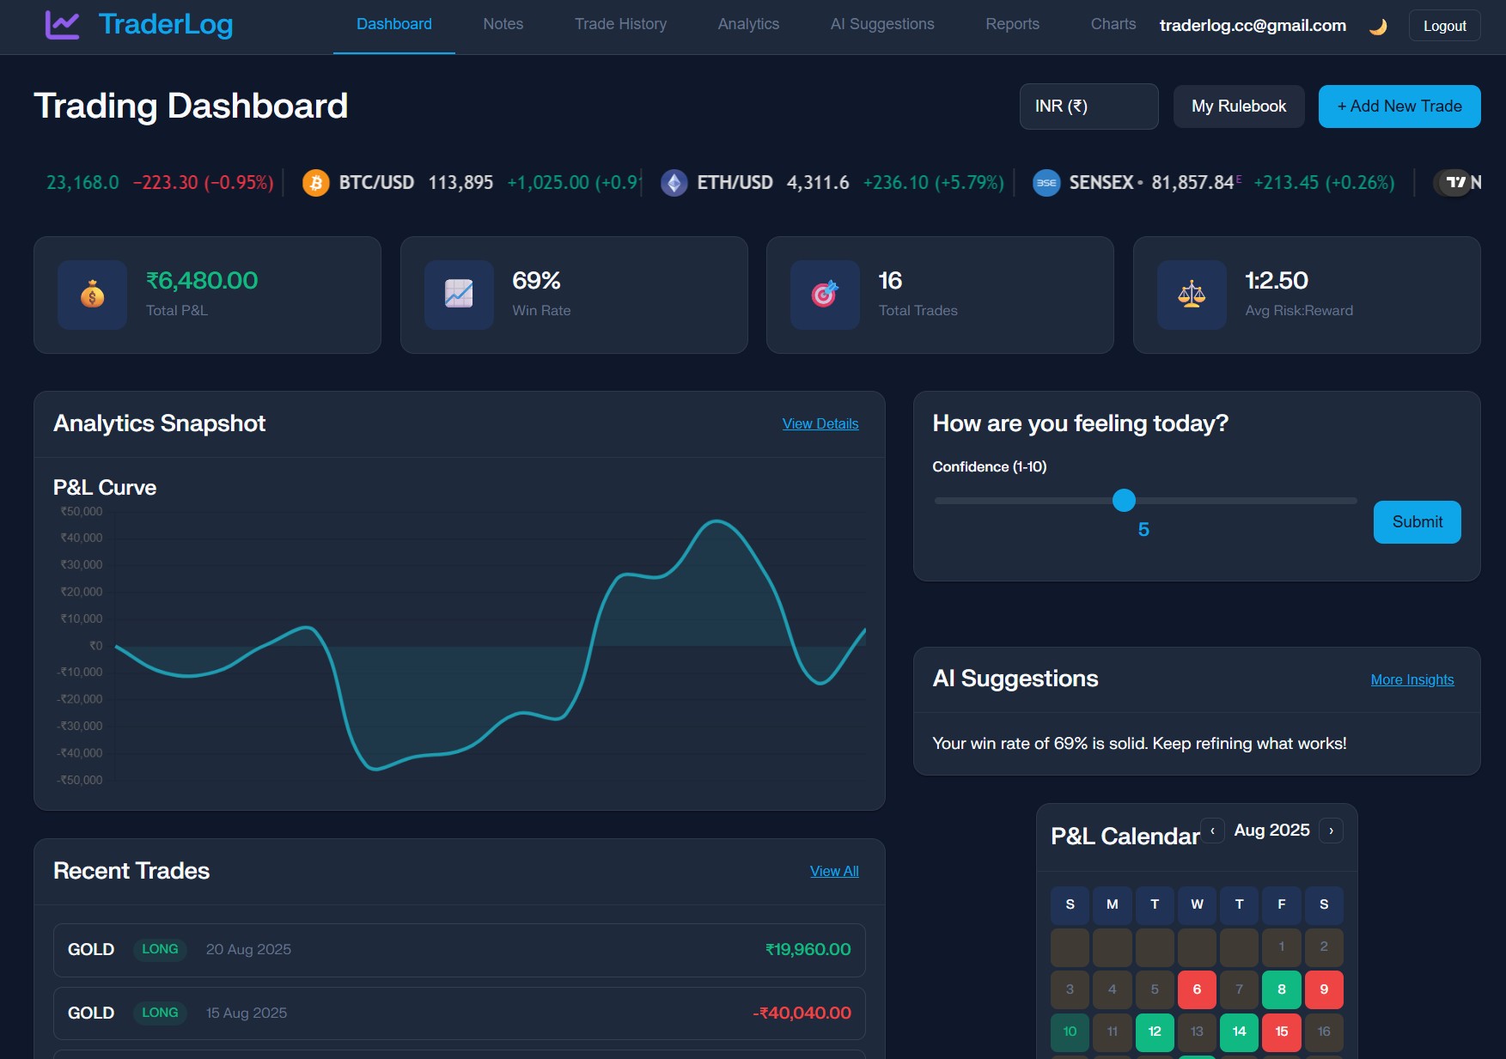The image size is (1506, 1059).
Task: Open My Rulebook
Action: [x=1238, y=107]
